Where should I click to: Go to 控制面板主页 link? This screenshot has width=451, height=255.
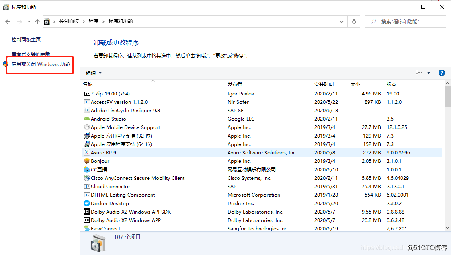tap(26, 40)
